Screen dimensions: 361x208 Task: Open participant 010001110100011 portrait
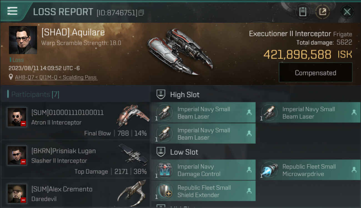click(x=17, y=117)
